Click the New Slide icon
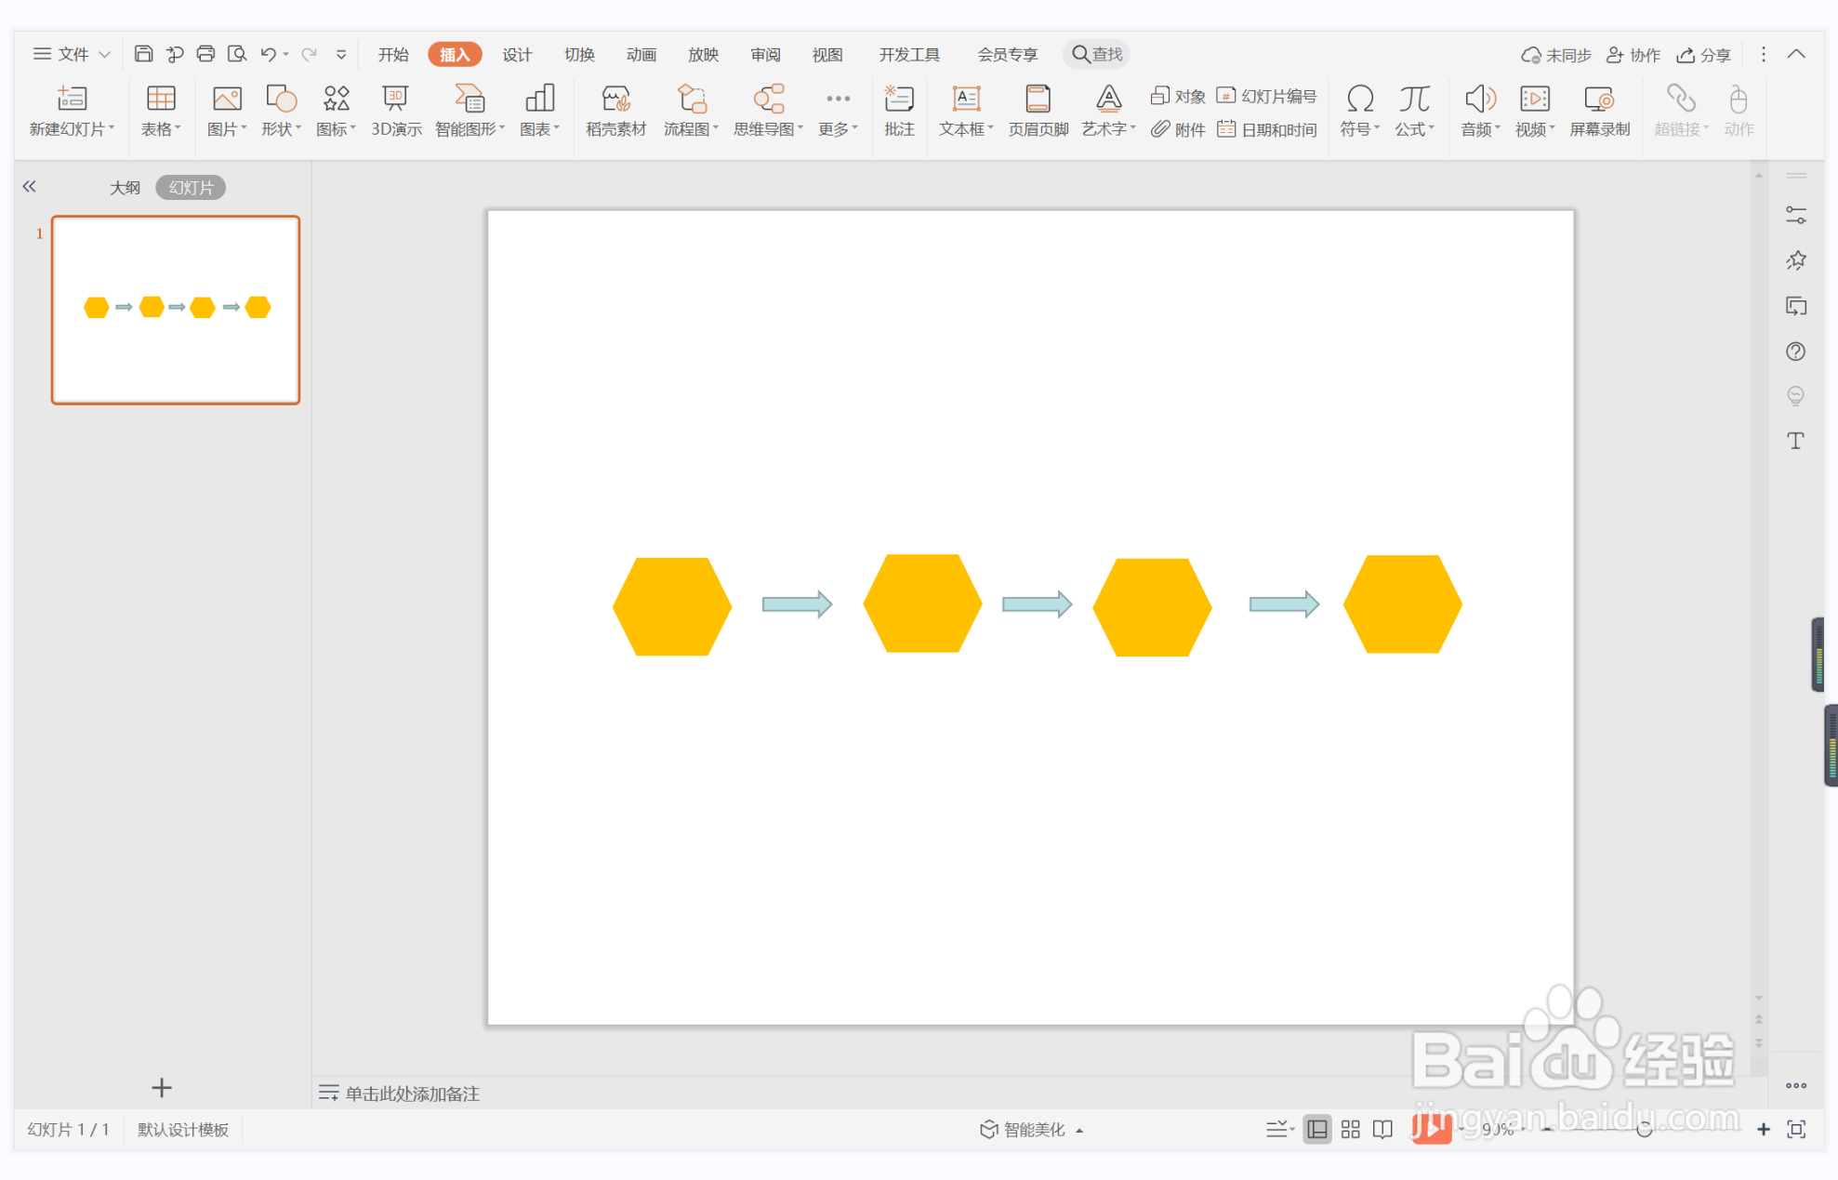Screen dimensions: 1838x1180 click(72, 99)
